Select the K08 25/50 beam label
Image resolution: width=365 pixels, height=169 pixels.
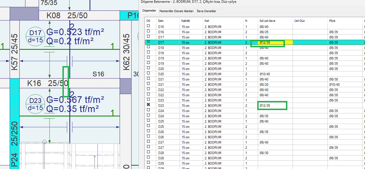tap(67, 15)
